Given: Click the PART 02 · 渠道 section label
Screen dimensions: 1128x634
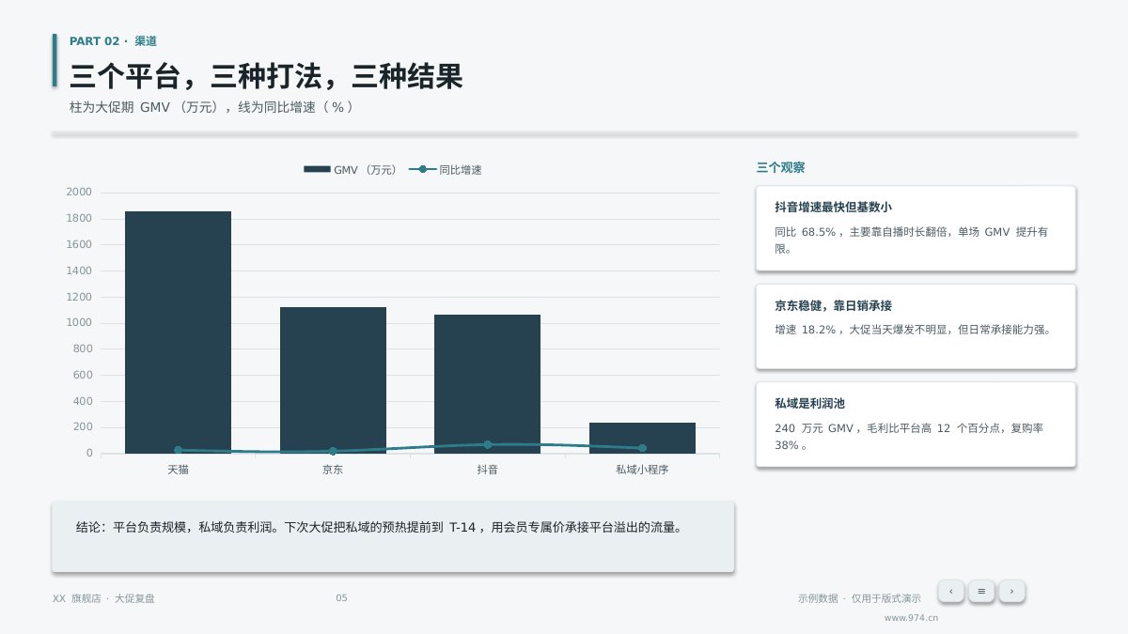Looking at the screenshot, I should (113, 41).
